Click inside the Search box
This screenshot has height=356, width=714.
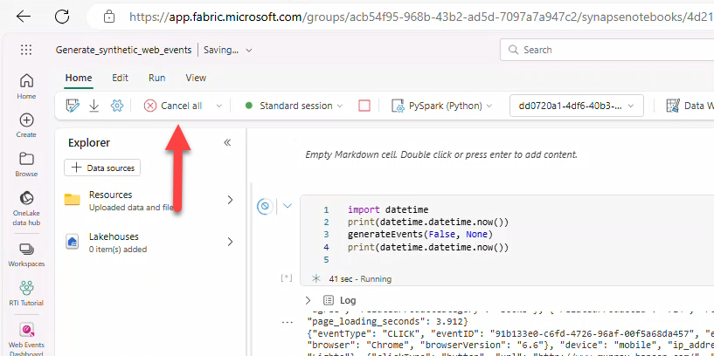pos(612,50)
